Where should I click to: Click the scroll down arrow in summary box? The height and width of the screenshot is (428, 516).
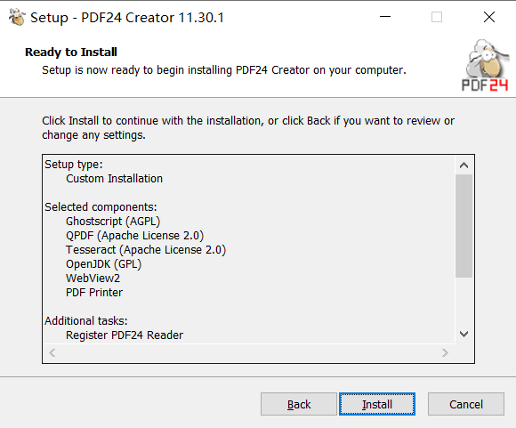[x=464, y=335]
